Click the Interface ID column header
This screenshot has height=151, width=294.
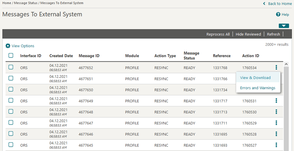pos(31,56)
